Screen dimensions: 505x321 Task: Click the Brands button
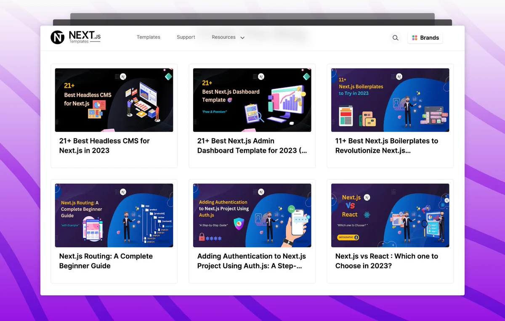[x=425, y=38]
